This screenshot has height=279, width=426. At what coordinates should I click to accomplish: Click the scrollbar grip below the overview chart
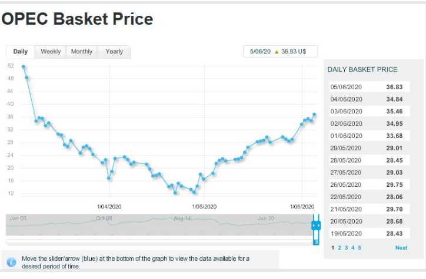click(316, 241)
